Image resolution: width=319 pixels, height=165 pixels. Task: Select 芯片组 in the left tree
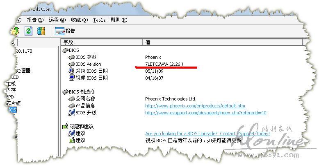pos(14,103)
